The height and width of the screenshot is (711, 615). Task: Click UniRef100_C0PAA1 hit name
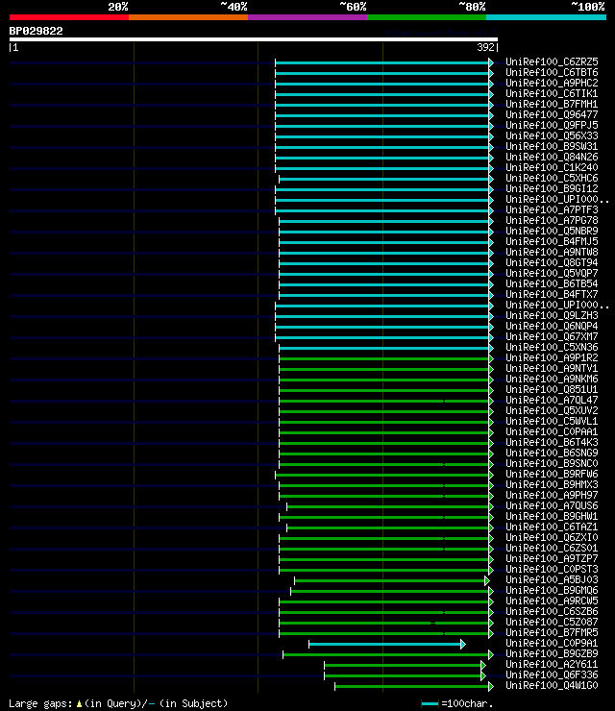(x=552, y=432)
